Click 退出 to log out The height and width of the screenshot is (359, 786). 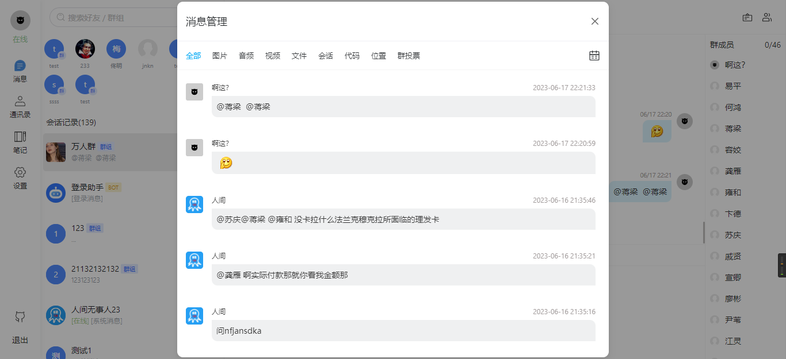point(20,340)
